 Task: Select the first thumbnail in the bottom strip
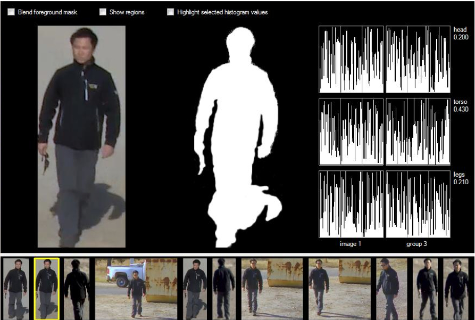(15, 289)
